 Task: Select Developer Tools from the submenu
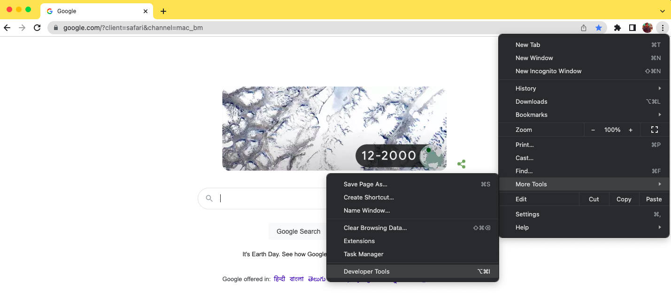[367, 271]
